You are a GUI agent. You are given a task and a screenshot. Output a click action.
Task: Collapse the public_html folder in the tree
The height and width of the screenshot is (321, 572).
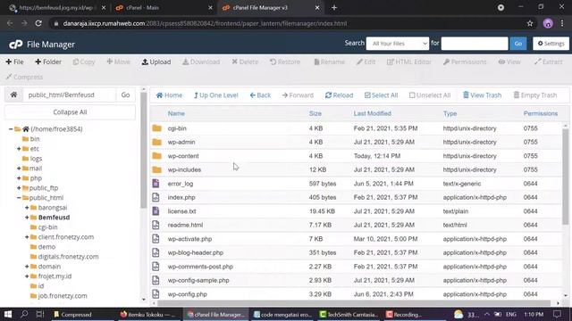(x=19, y=198)
